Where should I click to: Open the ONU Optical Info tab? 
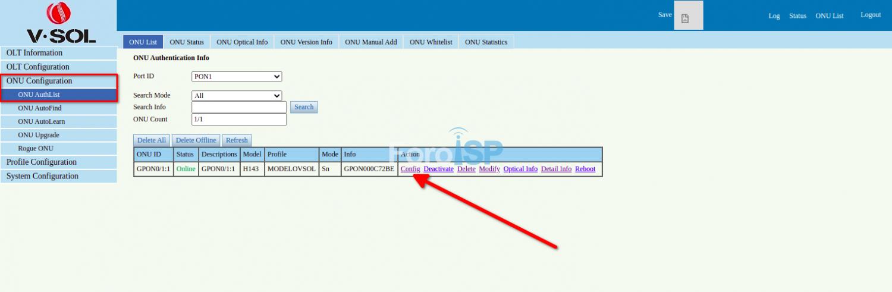pos(242,42)
